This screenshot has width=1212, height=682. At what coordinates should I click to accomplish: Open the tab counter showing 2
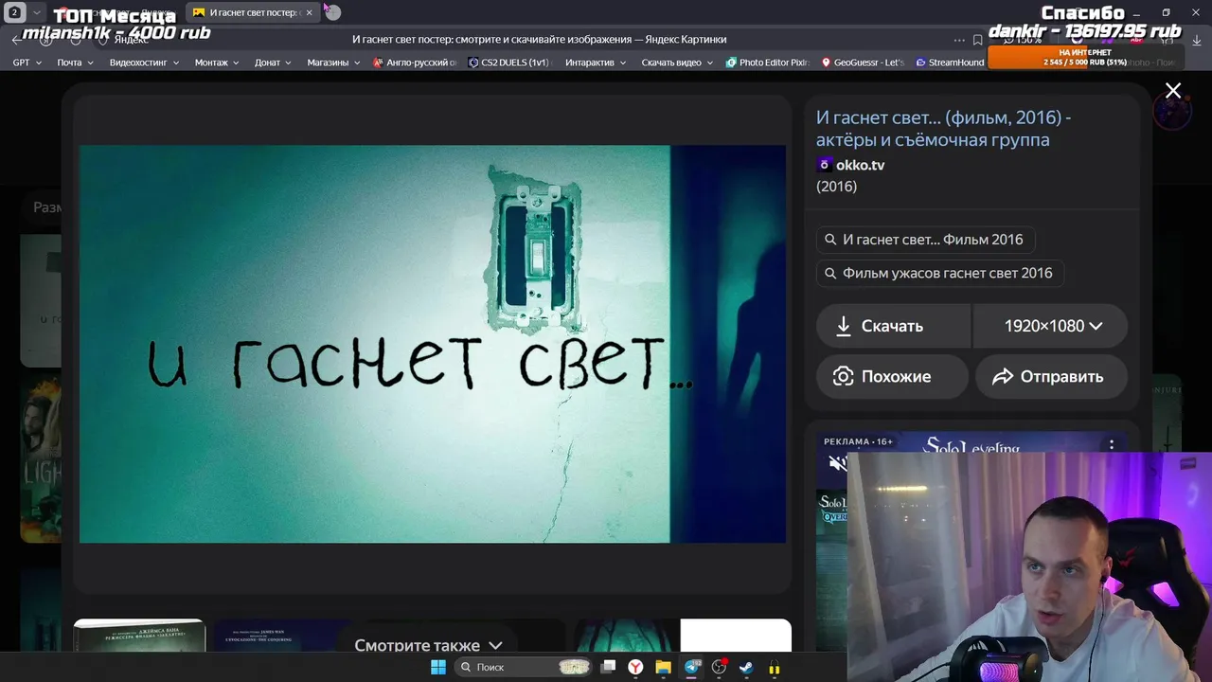[14, 12]
